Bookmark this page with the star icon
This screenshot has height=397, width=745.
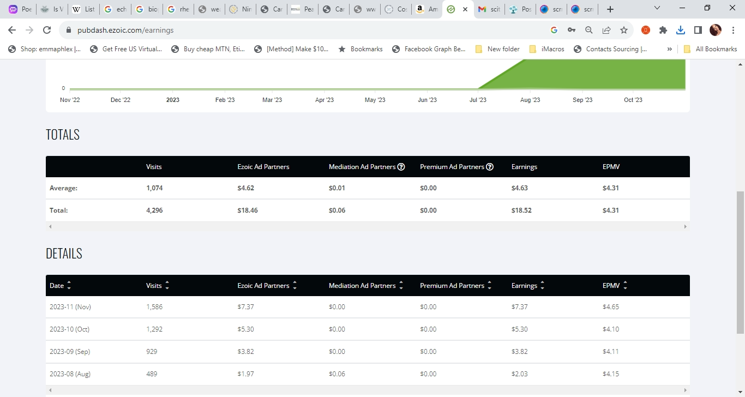(624, 30)
